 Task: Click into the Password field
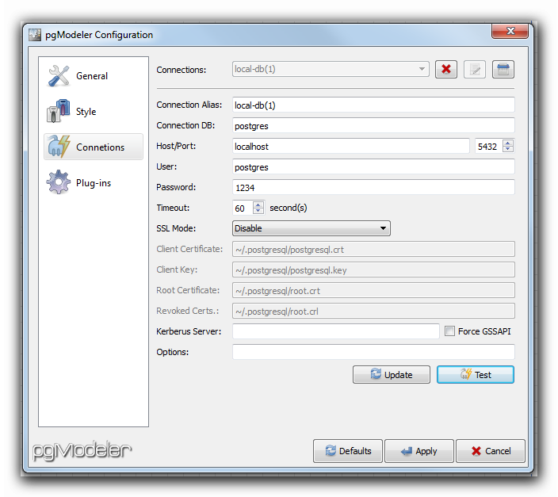click(x=373, y=187)
